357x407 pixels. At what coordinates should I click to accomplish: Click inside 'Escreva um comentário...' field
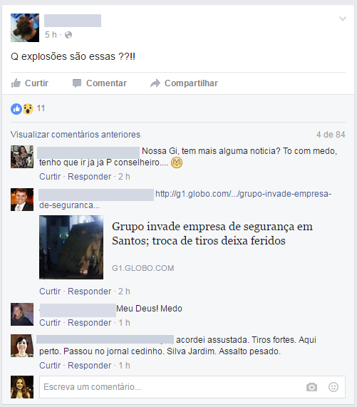(192, 387)
